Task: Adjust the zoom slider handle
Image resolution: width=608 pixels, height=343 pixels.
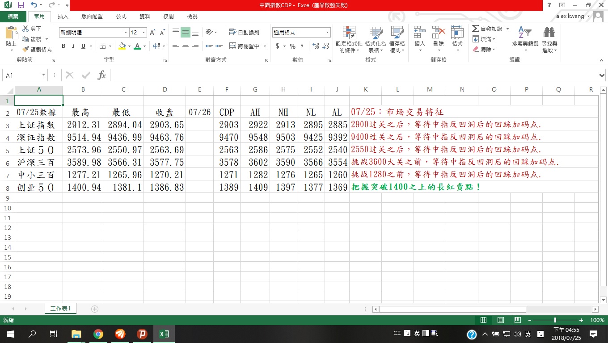Action: point(555,320)
